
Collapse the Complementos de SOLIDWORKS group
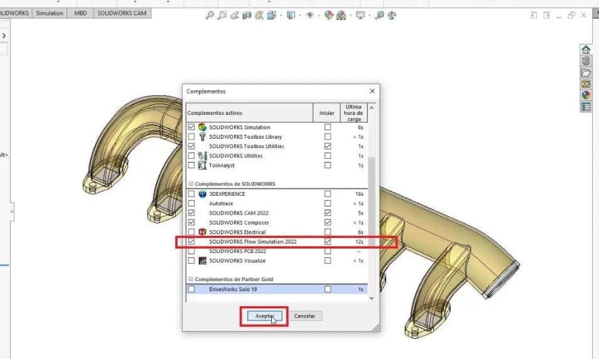point(191,184)
